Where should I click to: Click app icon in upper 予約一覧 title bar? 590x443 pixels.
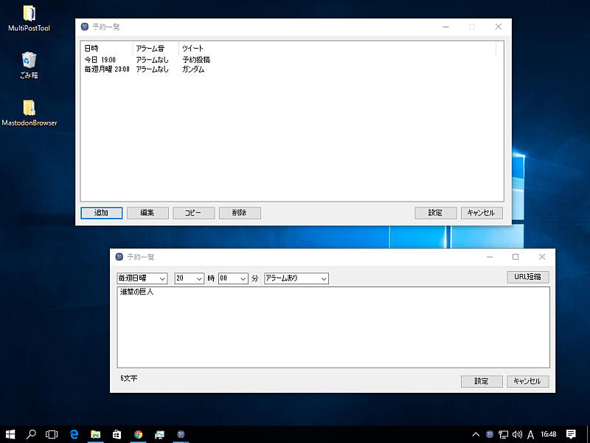pyautogui.click(x=85, y=27)
